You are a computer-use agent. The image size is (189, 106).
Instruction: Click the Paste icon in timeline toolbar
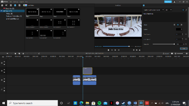pyautogui.click(x=19, y=54)
